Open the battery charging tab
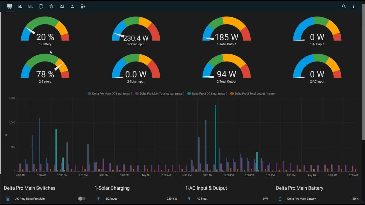 83,6
